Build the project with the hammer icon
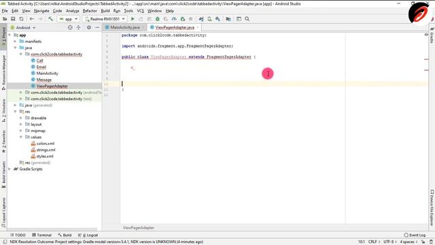 point(50,19)
